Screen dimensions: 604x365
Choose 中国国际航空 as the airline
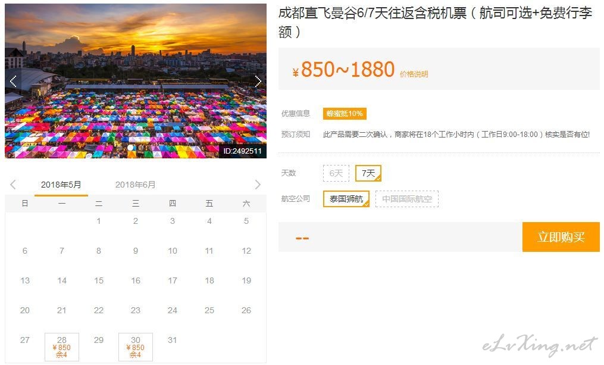[x=407, y=199]
